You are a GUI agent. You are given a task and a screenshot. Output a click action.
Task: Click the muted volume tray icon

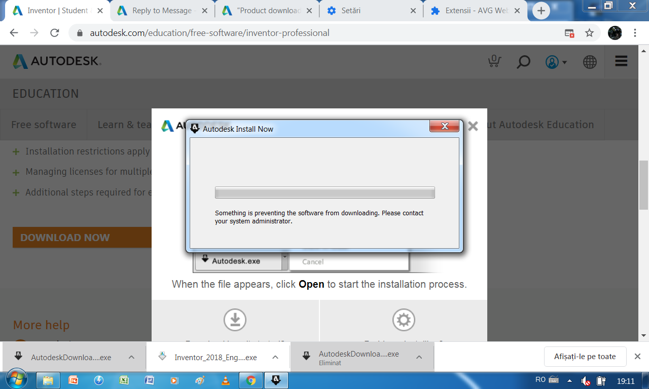coord(586,380)
